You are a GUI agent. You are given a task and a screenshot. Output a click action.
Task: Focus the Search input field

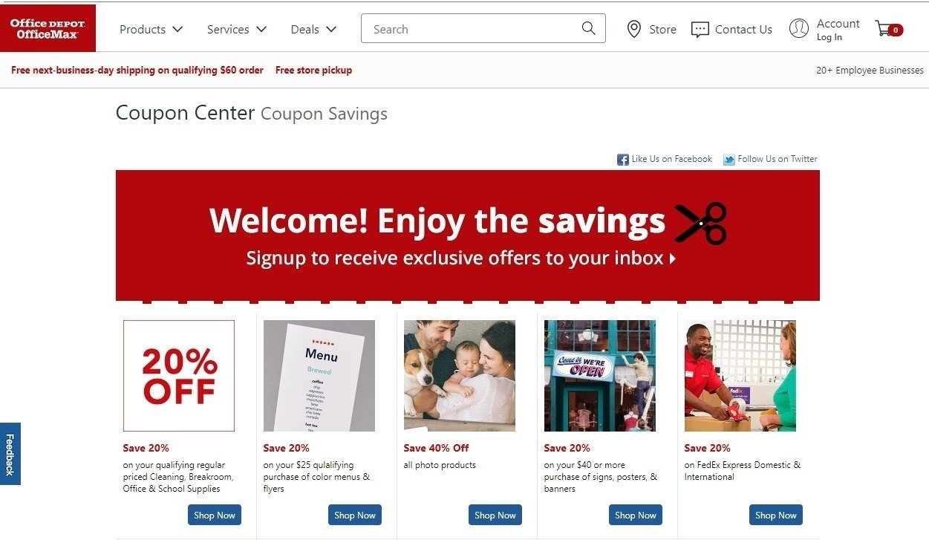pyautogui.click(x=472, y=29)
